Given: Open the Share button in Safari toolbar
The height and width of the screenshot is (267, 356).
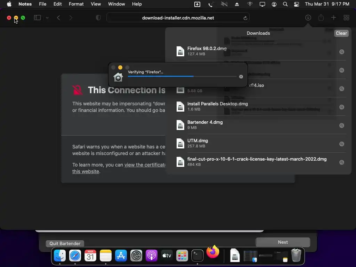Looking at the screenshot, I should coord(321,17).
